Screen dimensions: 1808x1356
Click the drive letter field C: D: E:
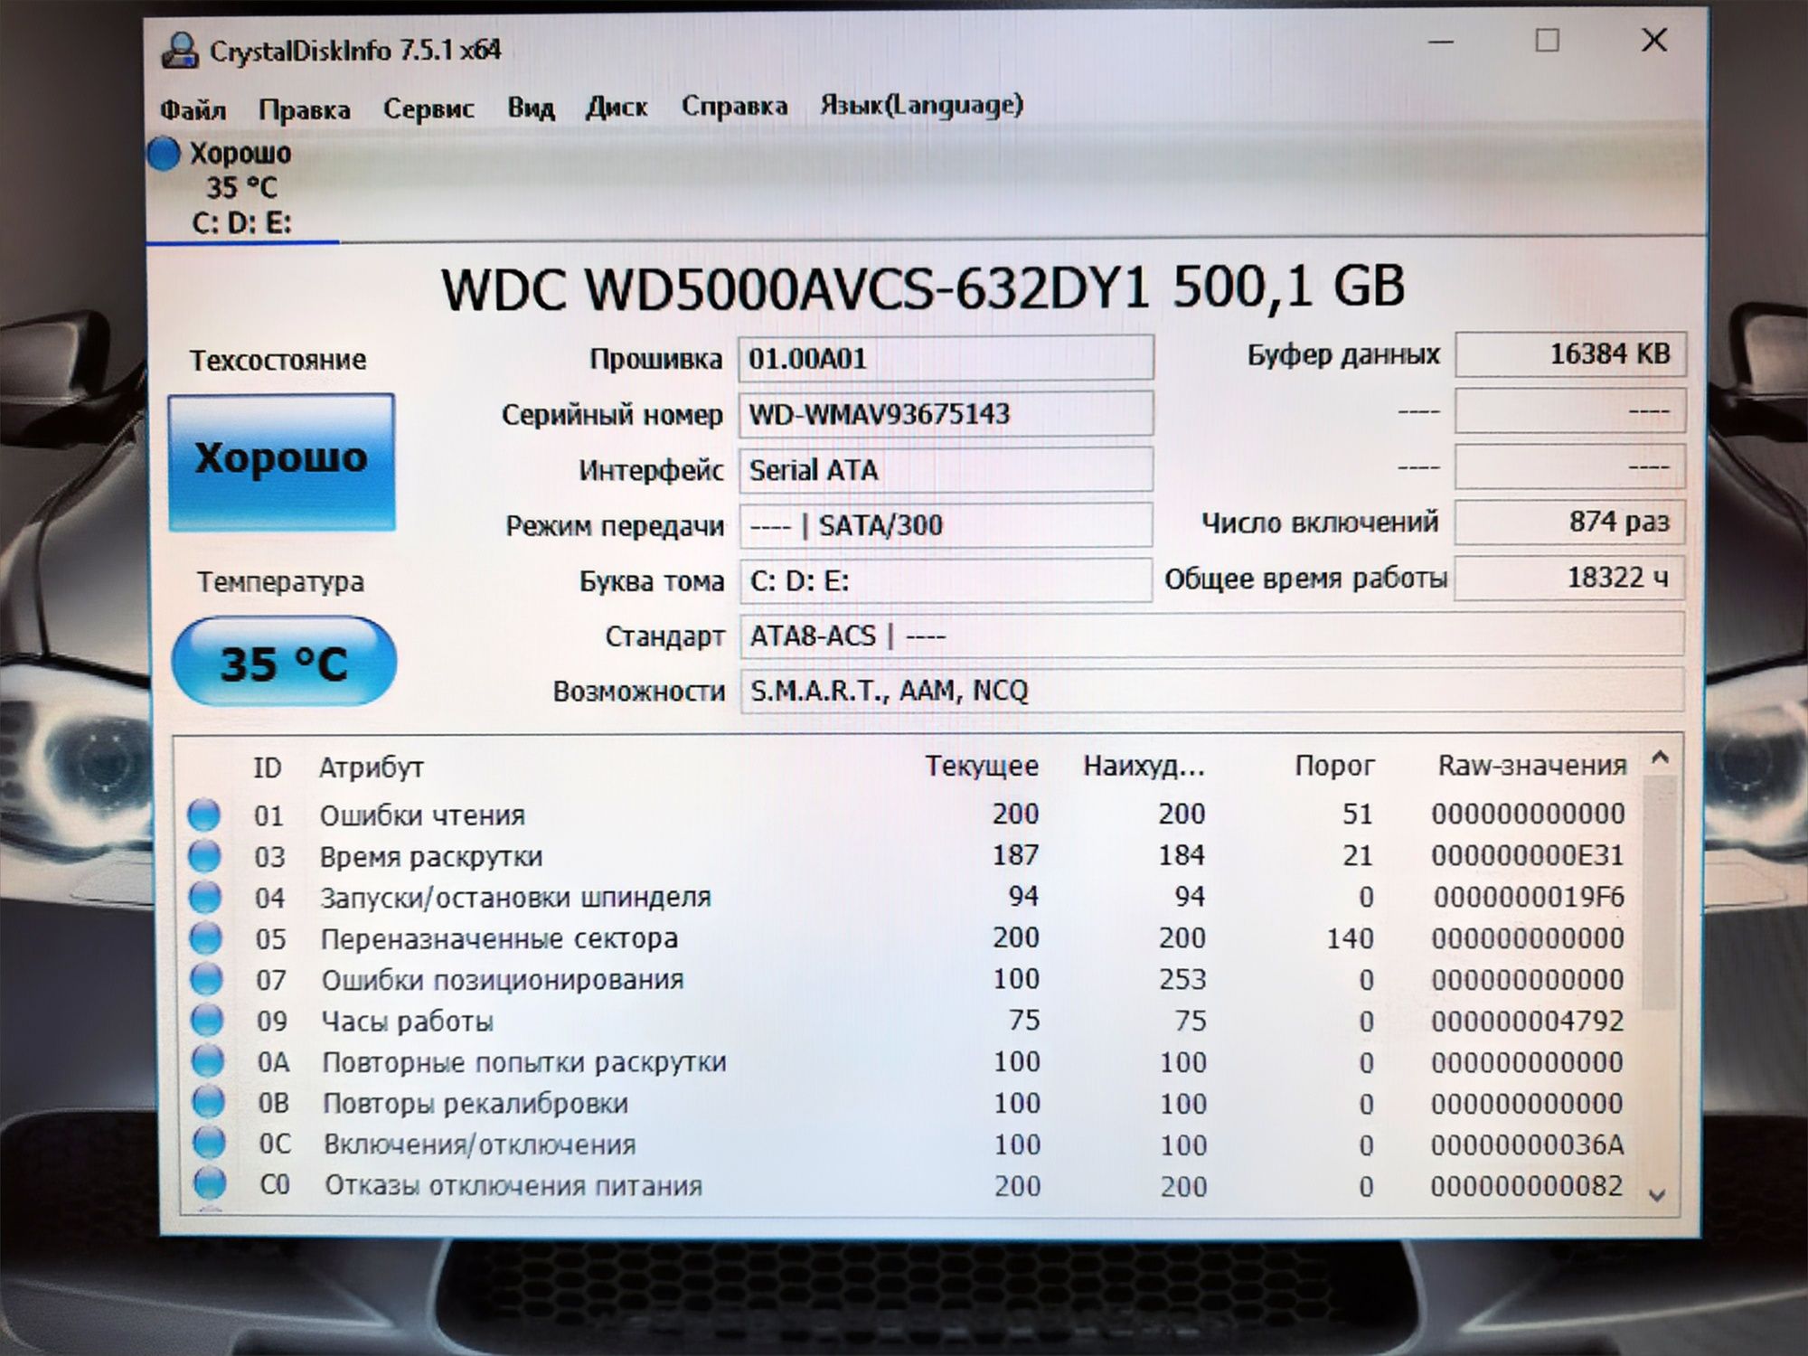(x=946, y=580)
